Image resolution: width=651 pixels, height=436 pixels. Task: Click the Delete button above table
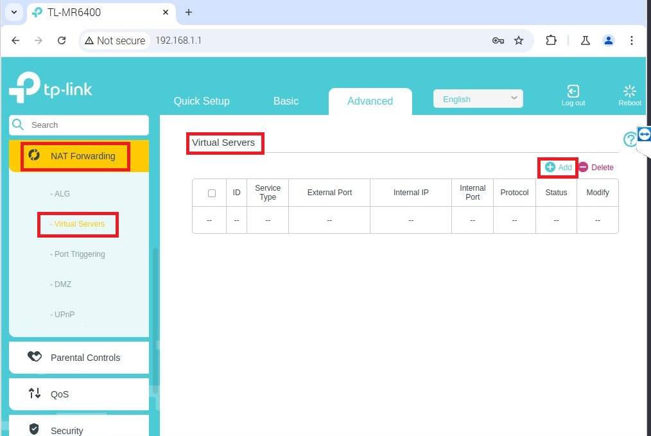pyautogui.click(x=596, y=168)
